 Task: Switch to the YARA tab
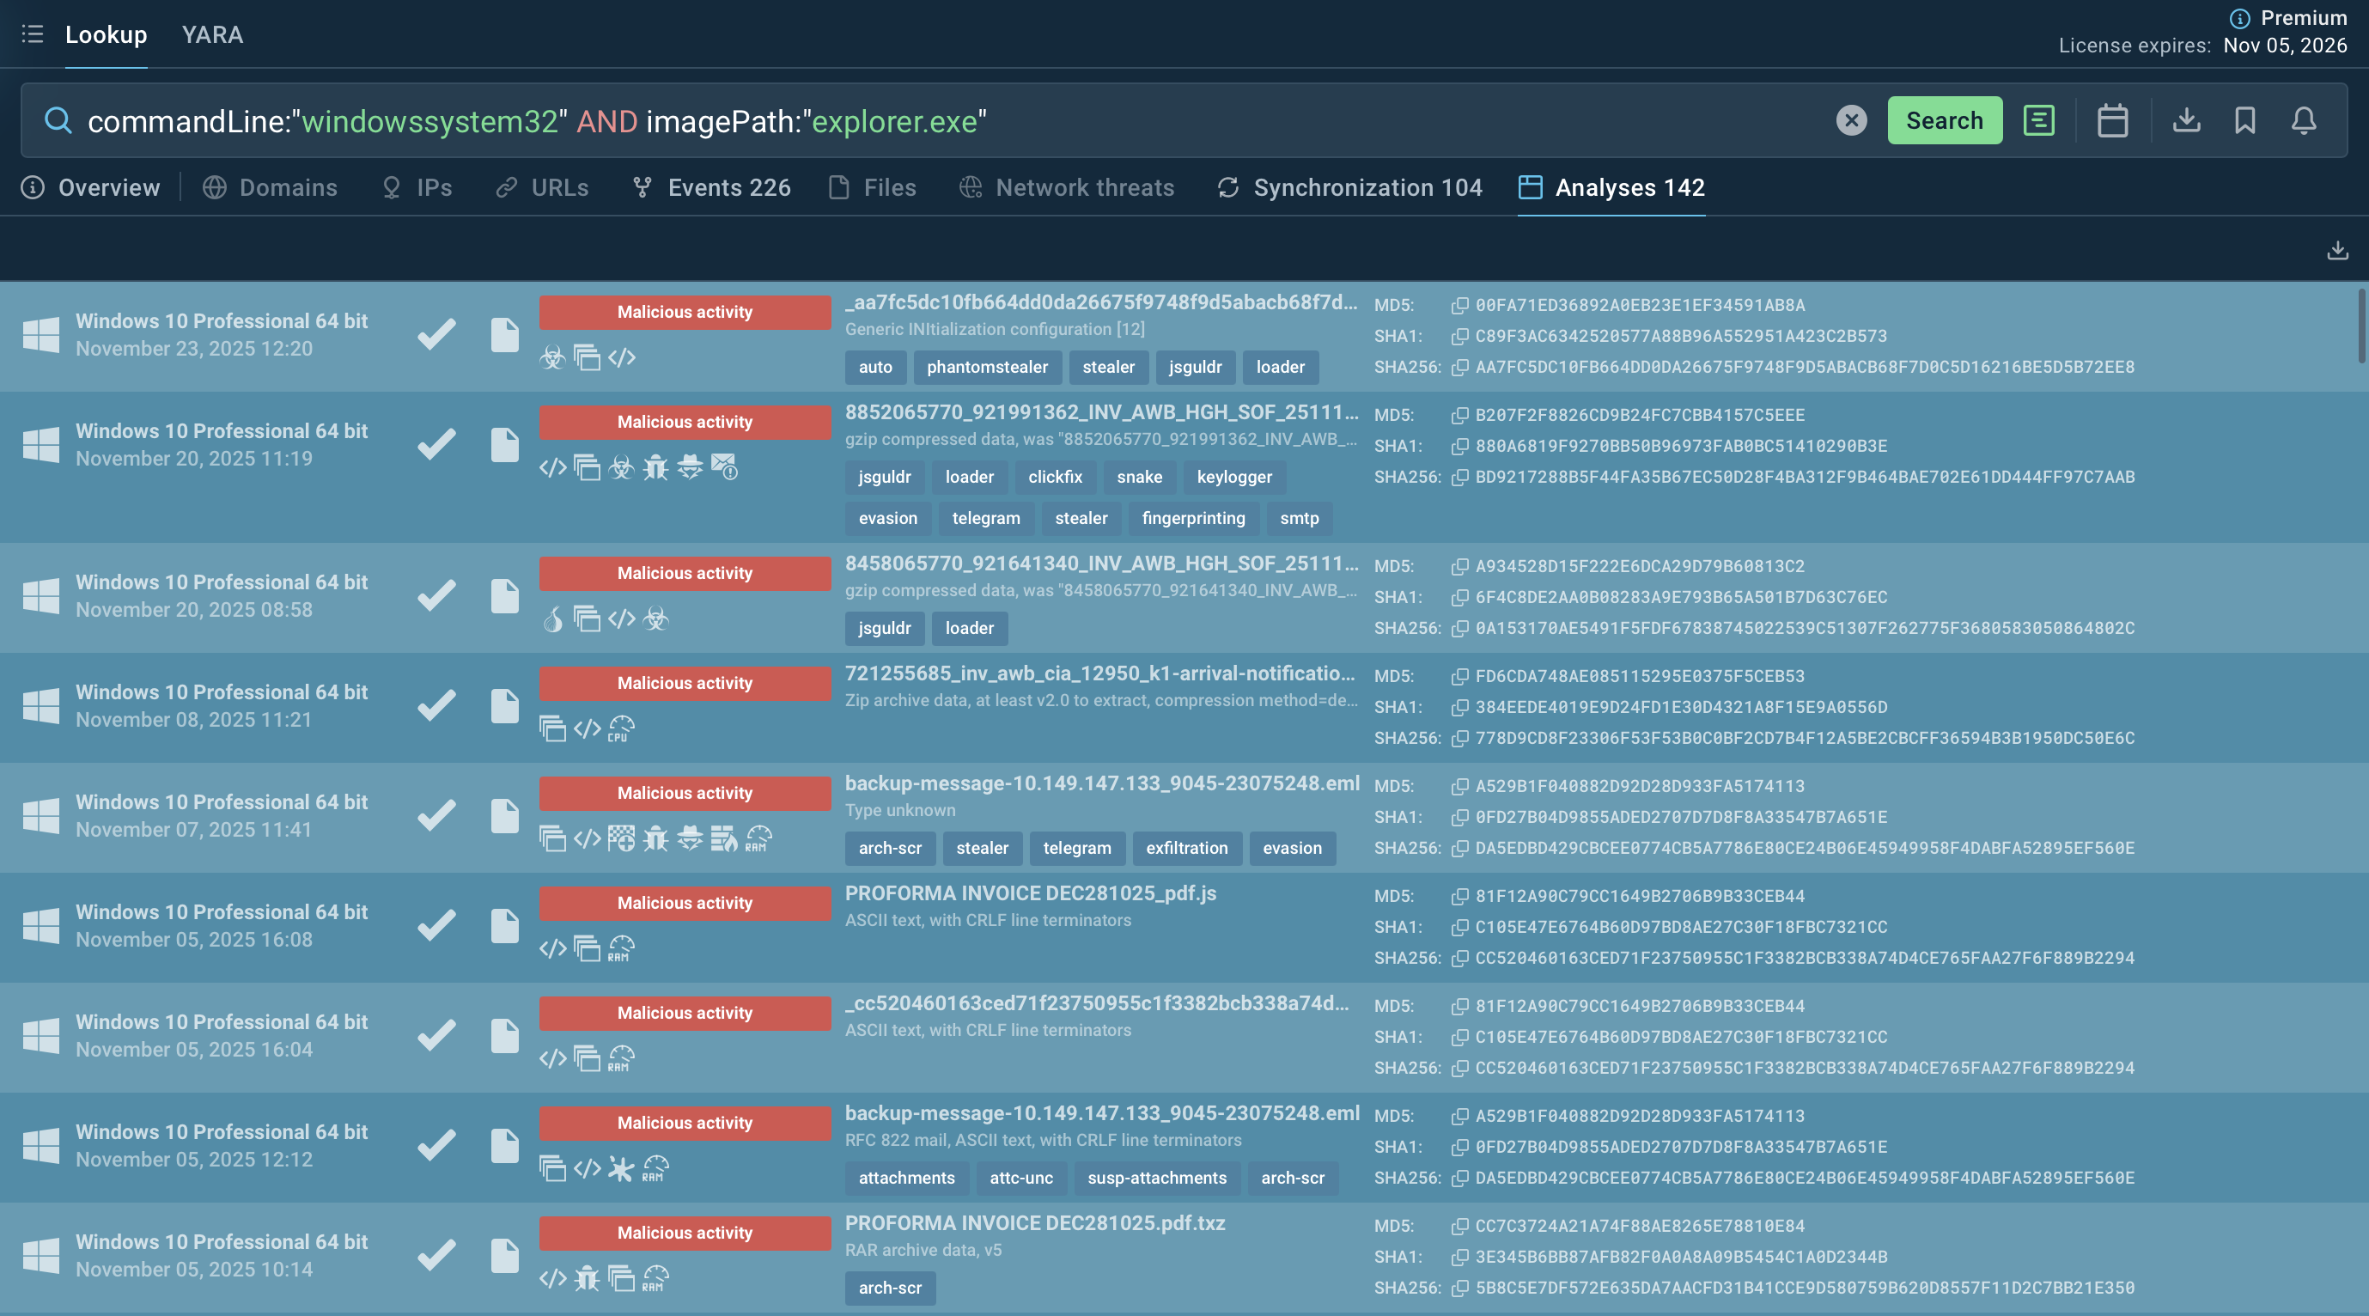pyautogui.click(x=211, y=34)
